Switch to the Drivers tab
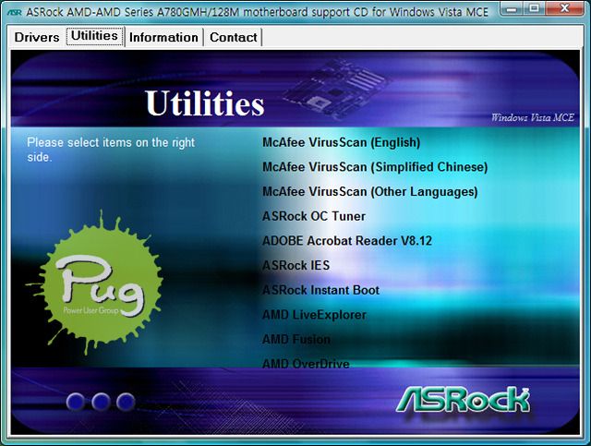Viewport: 591px width, 446px height. click(x=37, y=37)
